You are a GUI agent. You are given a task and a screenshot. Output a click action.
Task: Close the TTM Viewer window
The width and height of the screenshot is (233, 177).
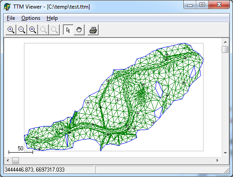(219, 5)
